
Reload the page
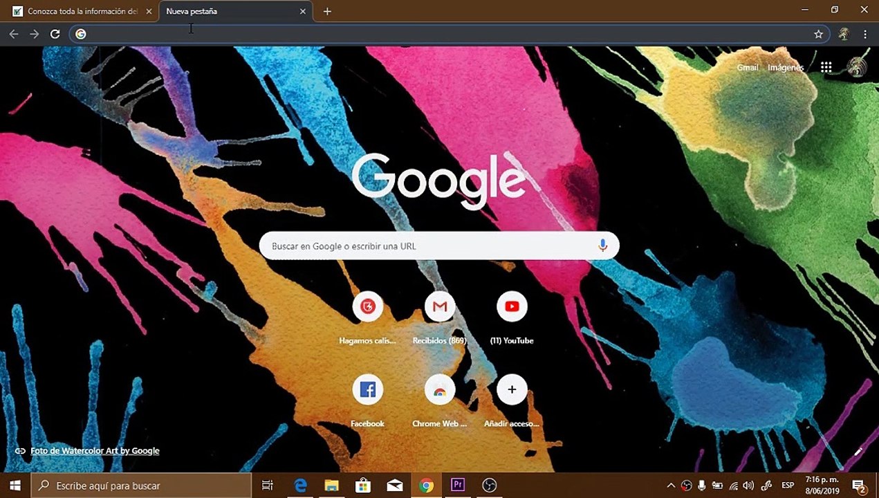coord(55,34)
